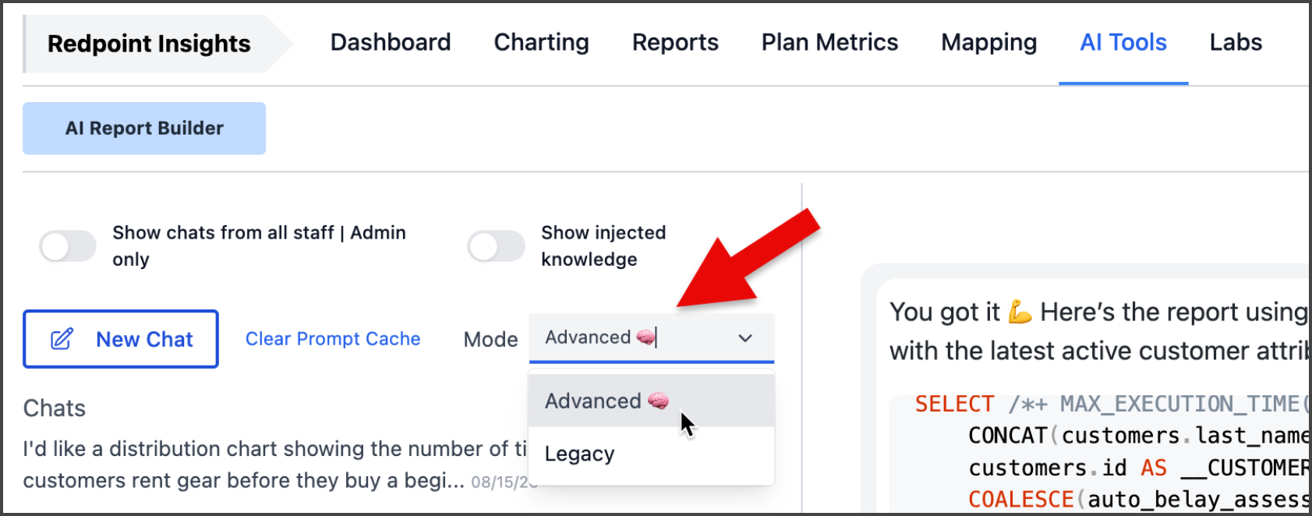
Task: Click the flexed arm emoji in response
Action: (x=1020, y=312)
